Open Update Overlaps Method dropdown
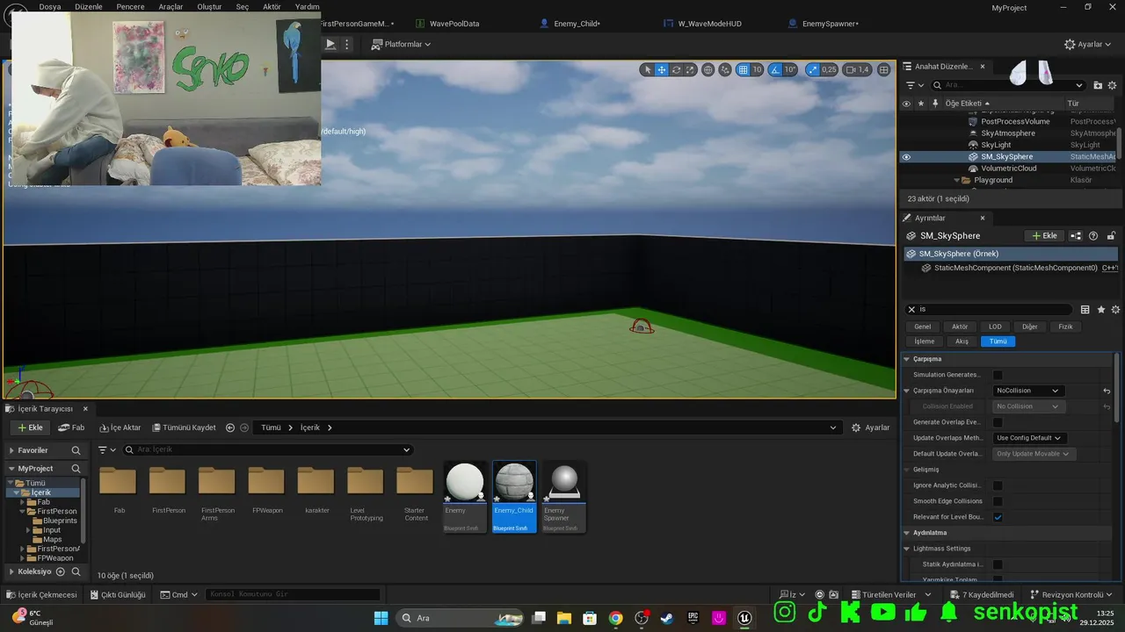Screen dimensions: 1125x632 [x=1030, y=438]
